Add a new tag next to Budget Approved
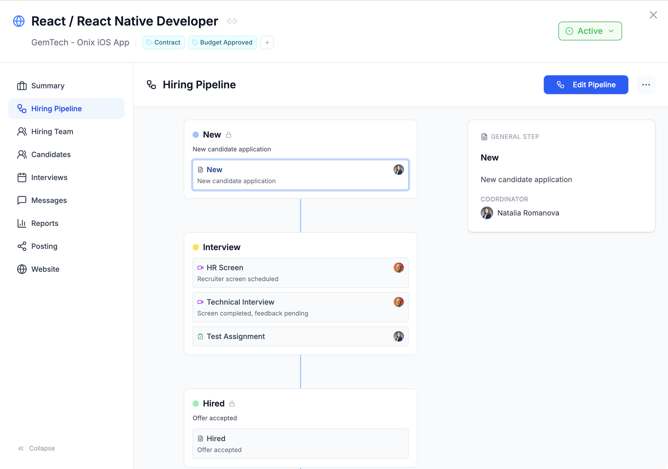668x469 pixels. pos(267,42)
